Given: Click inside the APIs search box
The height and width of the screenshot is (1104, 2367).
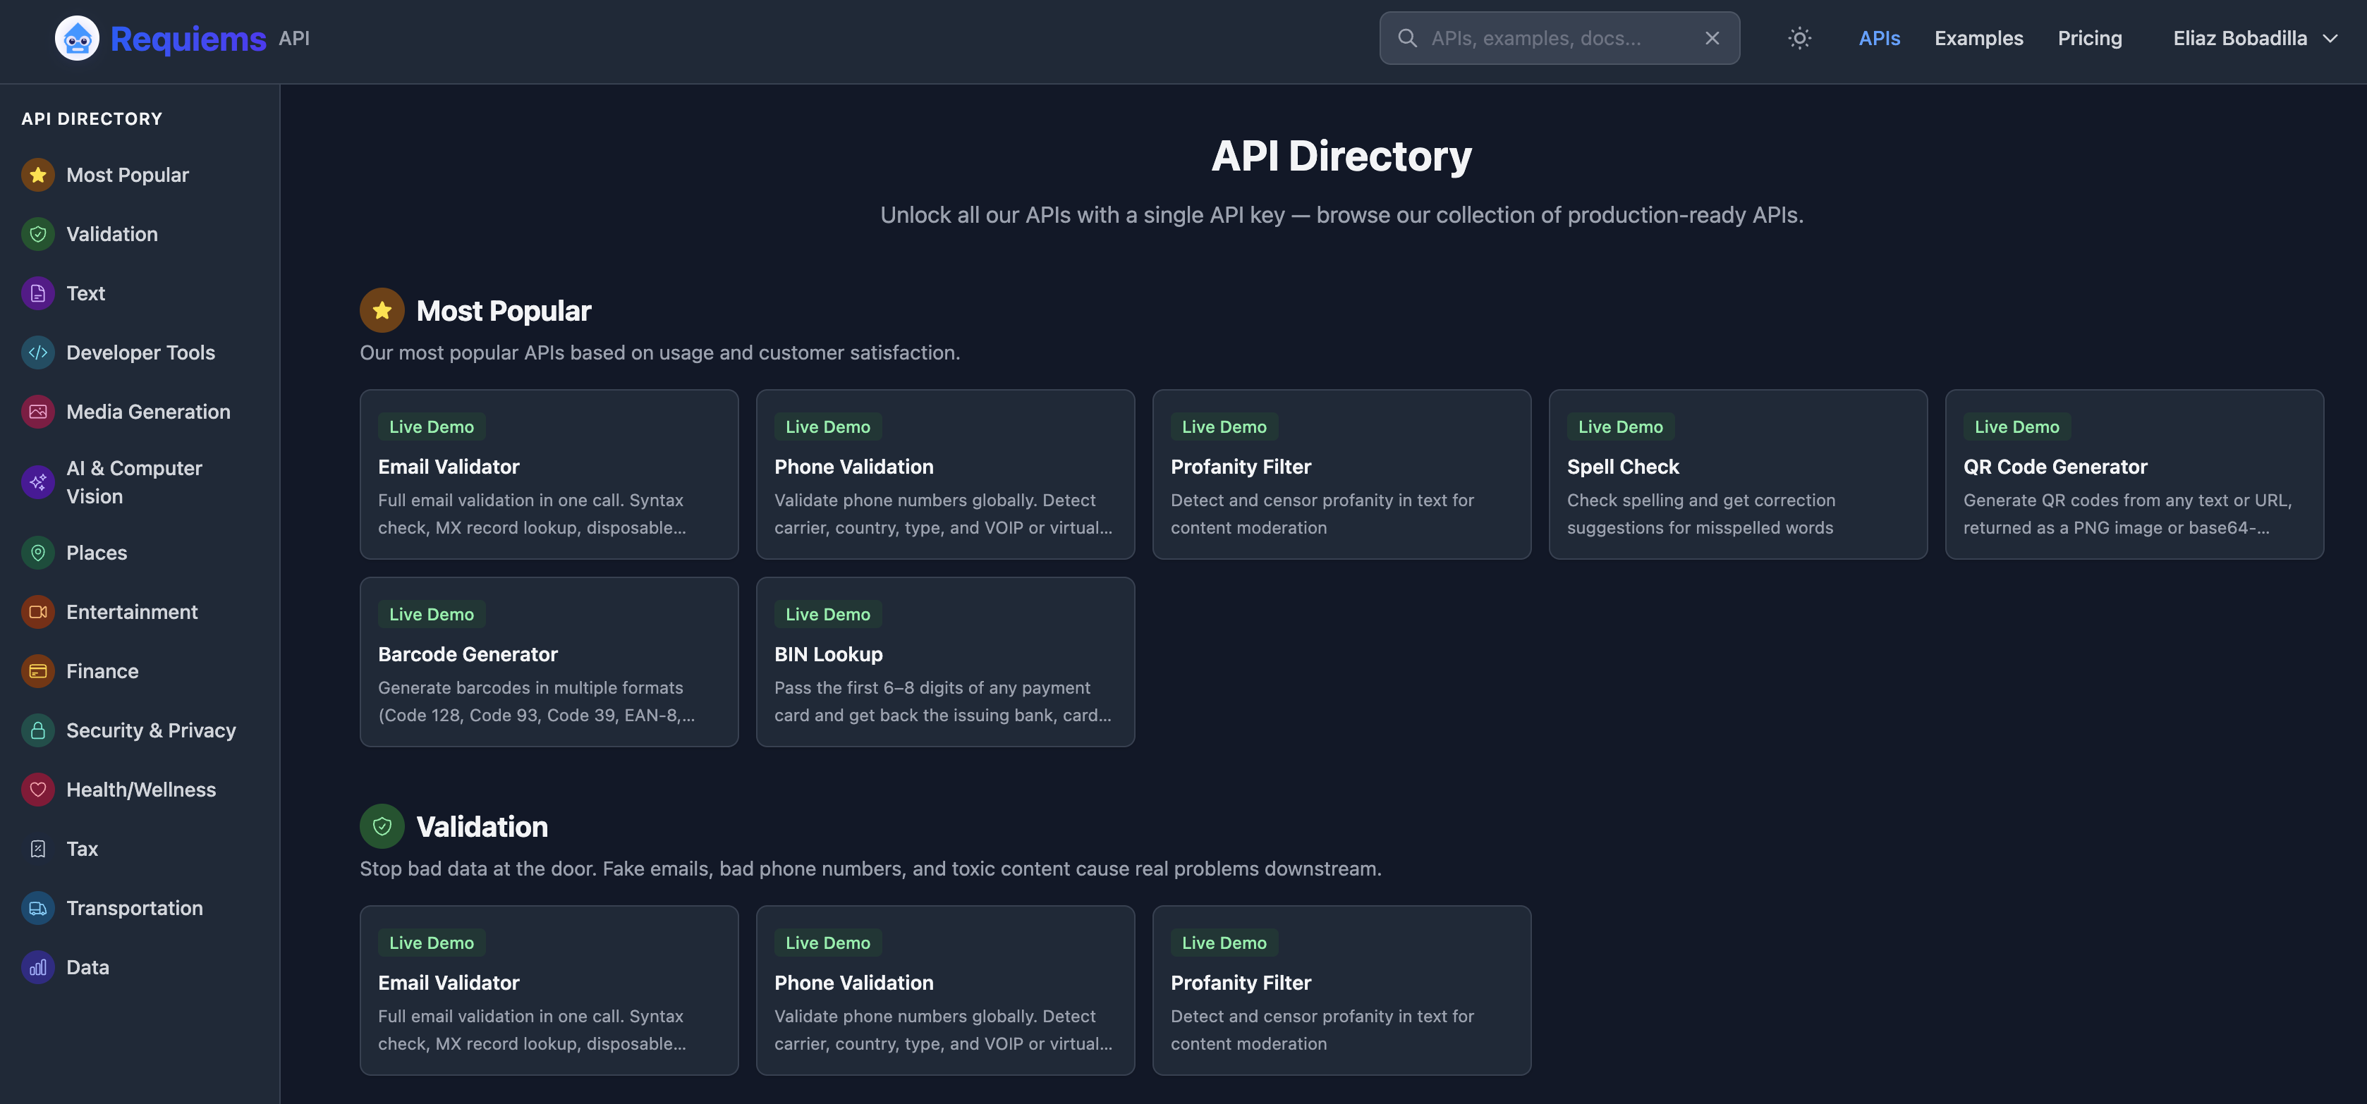Looking at the screenshot, I should (1559, 37).
